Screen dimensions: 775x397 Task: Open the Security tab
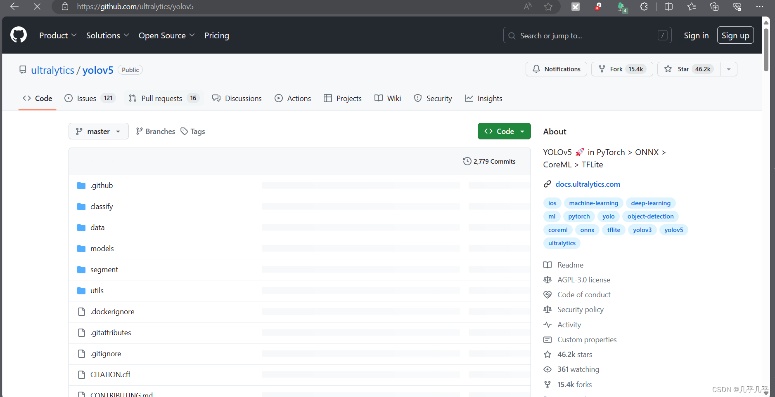[x=433, y=98]
